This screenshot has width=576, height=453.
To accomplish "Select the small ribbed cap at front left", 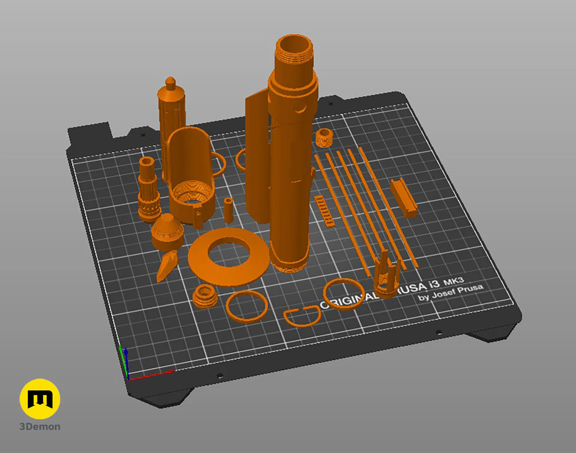I will pyautogui.click(x=205, y=296).
